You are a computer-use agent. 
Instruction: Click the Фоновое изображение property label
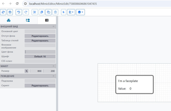9,46
